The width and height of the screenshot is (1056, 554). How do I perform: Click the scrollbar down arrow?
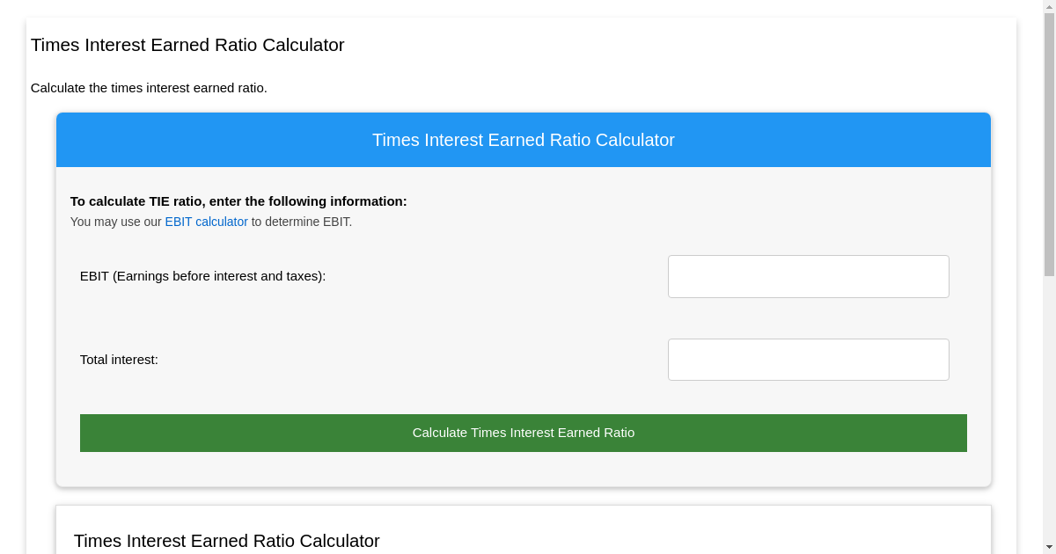pos(1050,548)
